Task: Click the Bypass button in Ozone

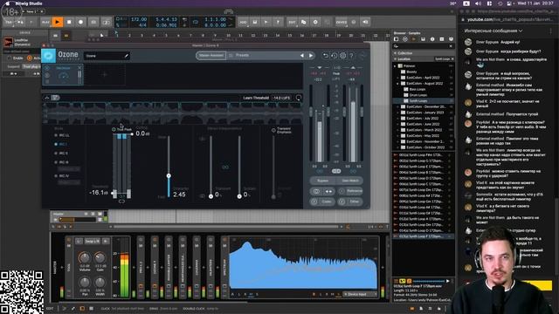Action: (x=322, y=181)
